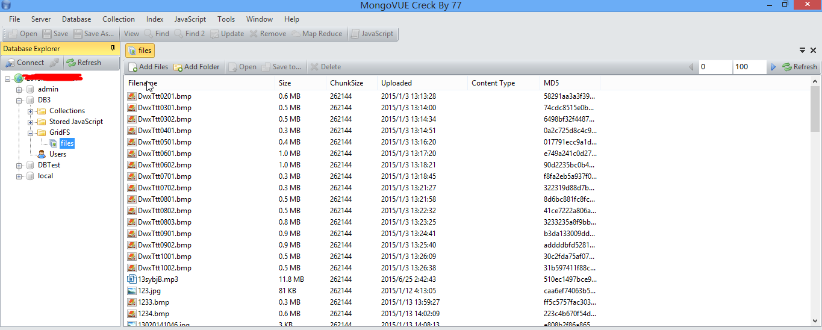
Task: Expand the Collections folder
Action: click(30, 111)
